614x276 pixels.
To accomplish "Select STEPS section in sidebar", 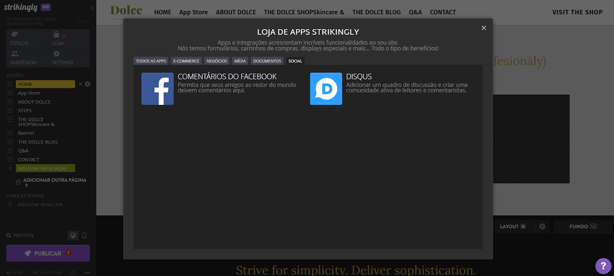I will [x=25, y=110].
